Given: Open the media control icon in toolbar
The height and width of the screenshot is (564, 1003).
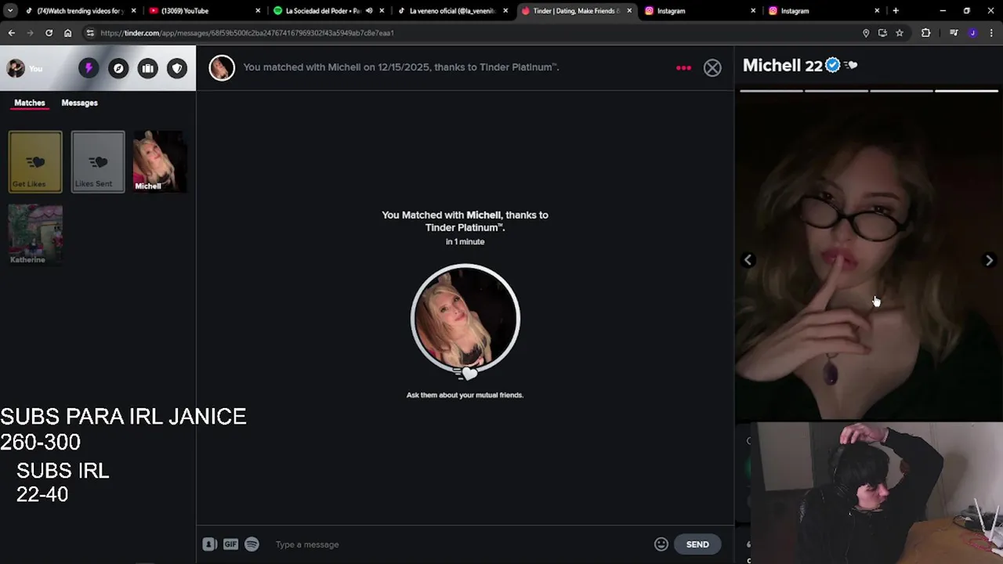Looking at the screenshot, I should (954, 33).
